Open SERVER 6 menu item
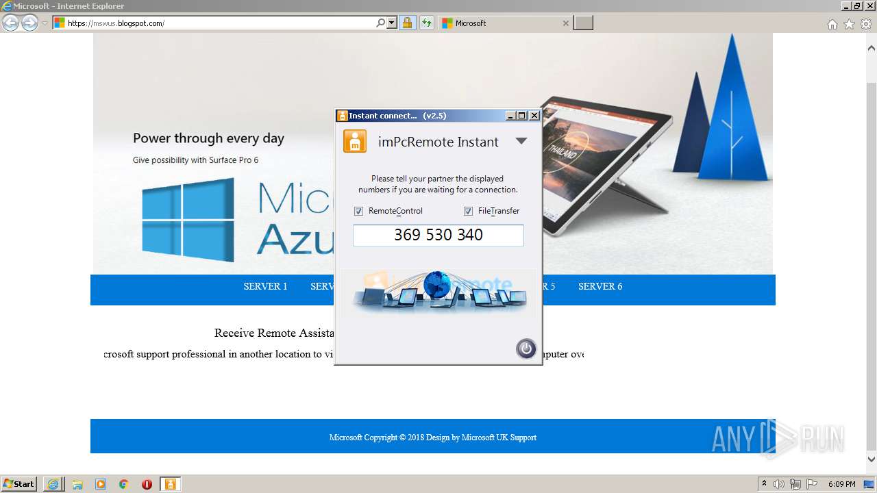 click(600, 286)
